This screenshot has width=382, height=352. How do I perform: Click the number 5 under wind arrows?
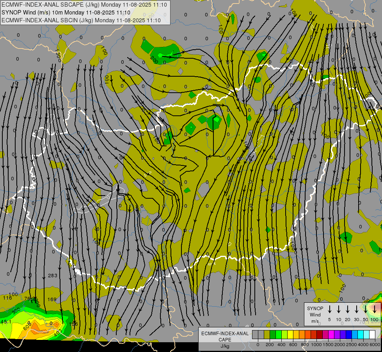[329, 320]
